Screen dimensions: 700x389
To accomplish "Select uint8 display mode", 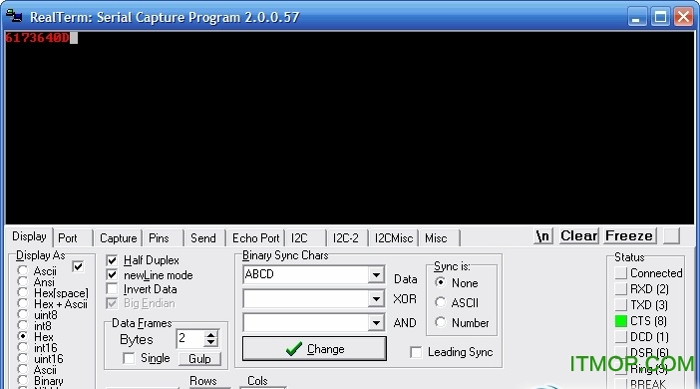I will point(22,314).
